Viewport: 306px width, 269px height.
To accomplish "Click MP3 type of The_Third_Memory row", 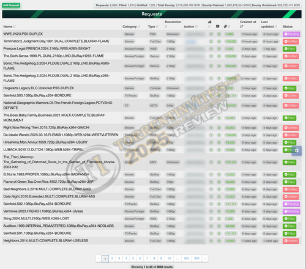I will (153, 162).
